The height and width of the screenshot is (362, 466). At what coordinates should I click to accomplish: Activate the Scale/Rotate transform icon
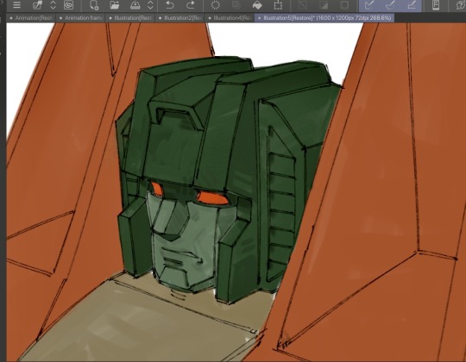tap(278, 5)
